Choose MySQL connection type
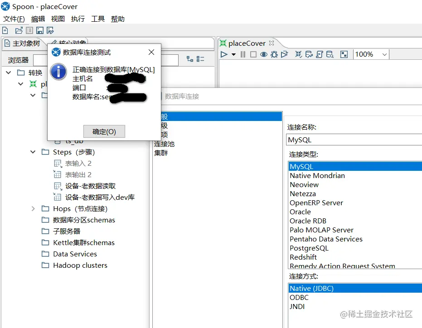 pos(355,167)
